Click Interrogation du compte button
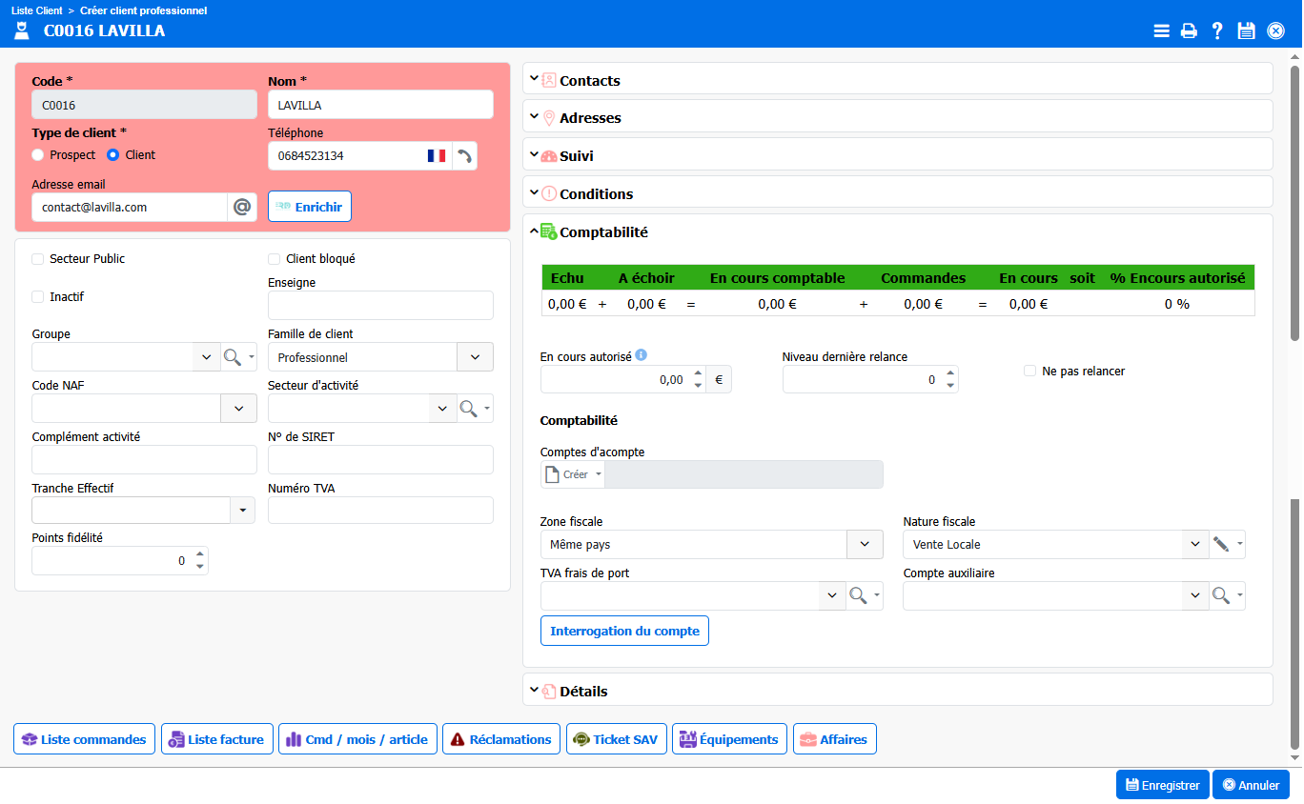This screenshot has width=1304, height=804. (624, 632)
